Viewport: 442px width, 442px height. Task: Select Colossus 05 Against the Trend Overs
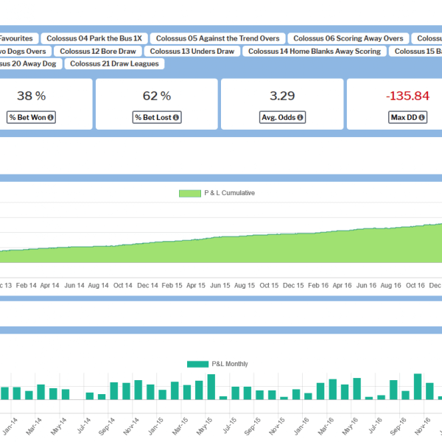pos(217,38)
